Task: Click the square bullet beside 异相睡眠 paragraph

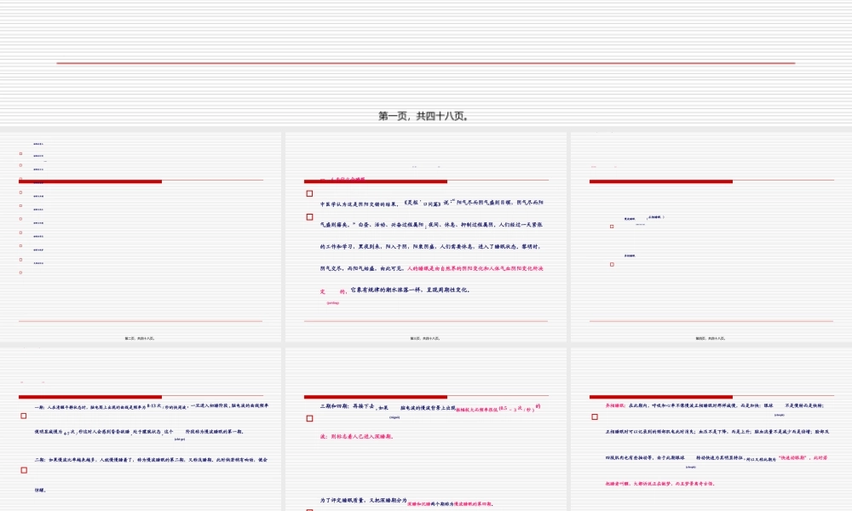Action: pyautogui.click(x=595, y=416)
